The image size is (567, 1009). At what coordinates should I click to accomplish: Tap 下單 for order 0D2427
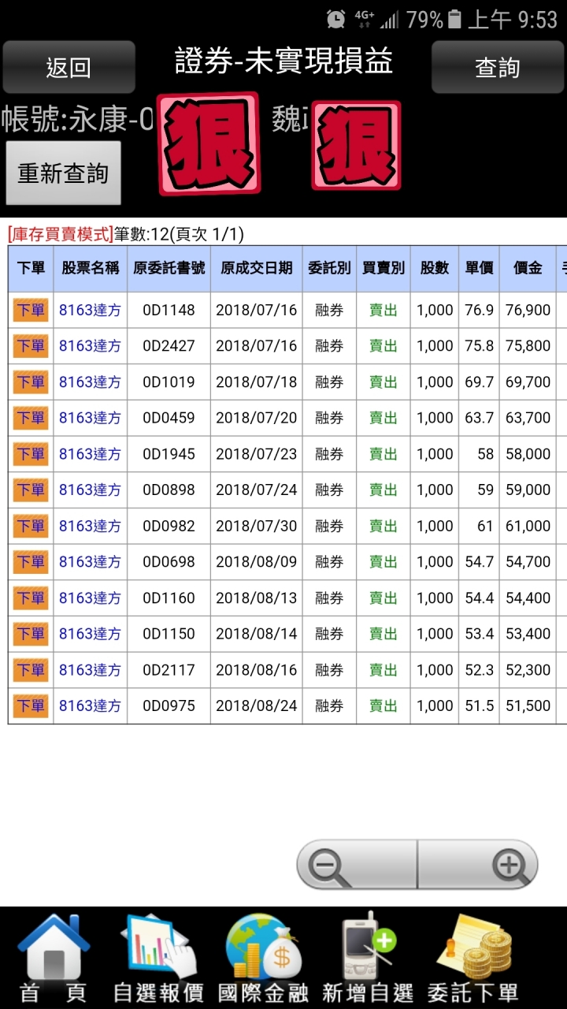[31, 345]
